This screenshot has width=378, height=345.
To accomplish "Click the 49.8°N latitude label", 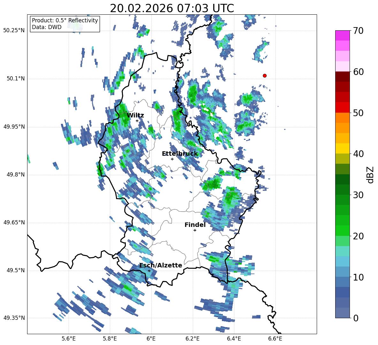I will tap(16, 175).
